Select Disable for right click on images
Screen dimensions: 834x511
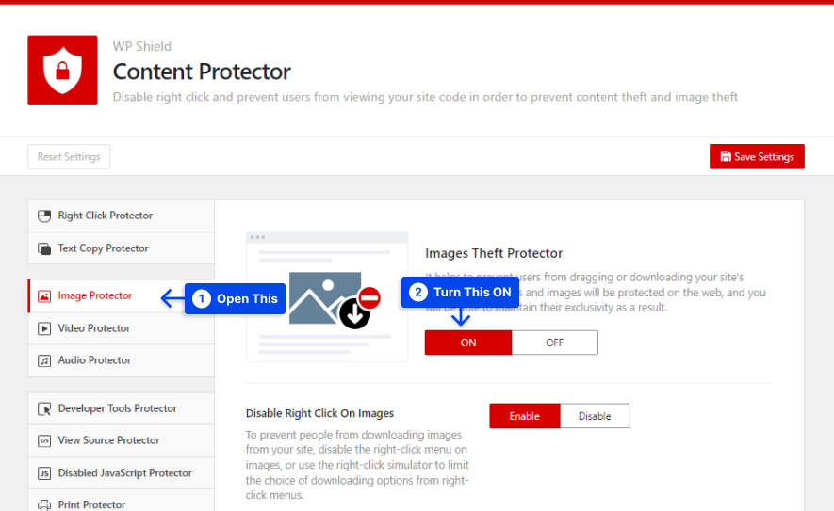click(x=595, y=416)
